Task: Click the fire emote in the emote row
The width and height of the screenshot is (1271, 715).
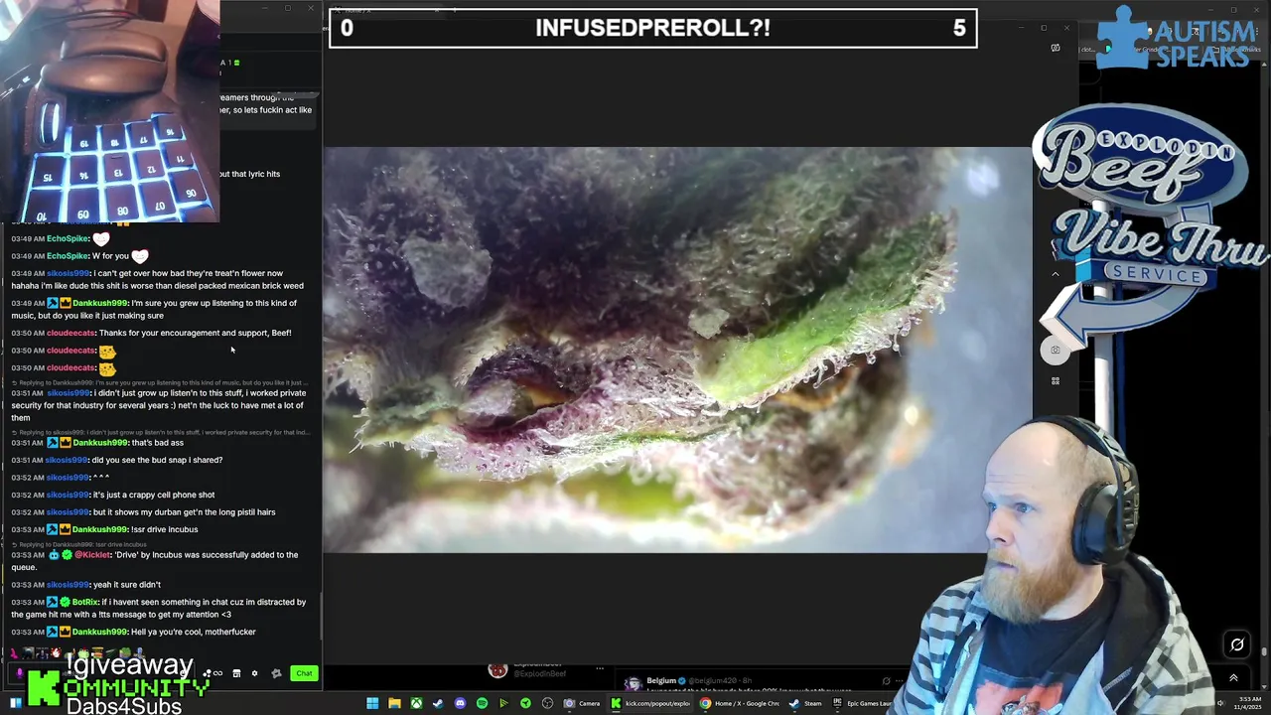Action: (x=57, y=652)
